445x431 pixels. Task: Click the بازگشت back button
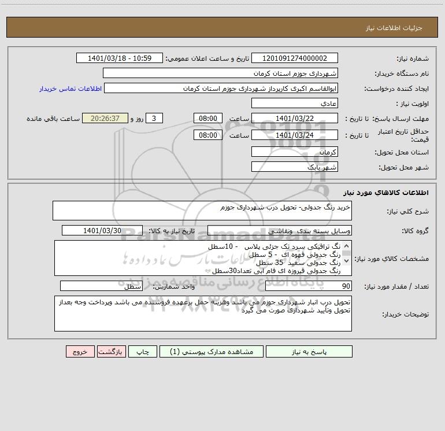coord(111,351)
